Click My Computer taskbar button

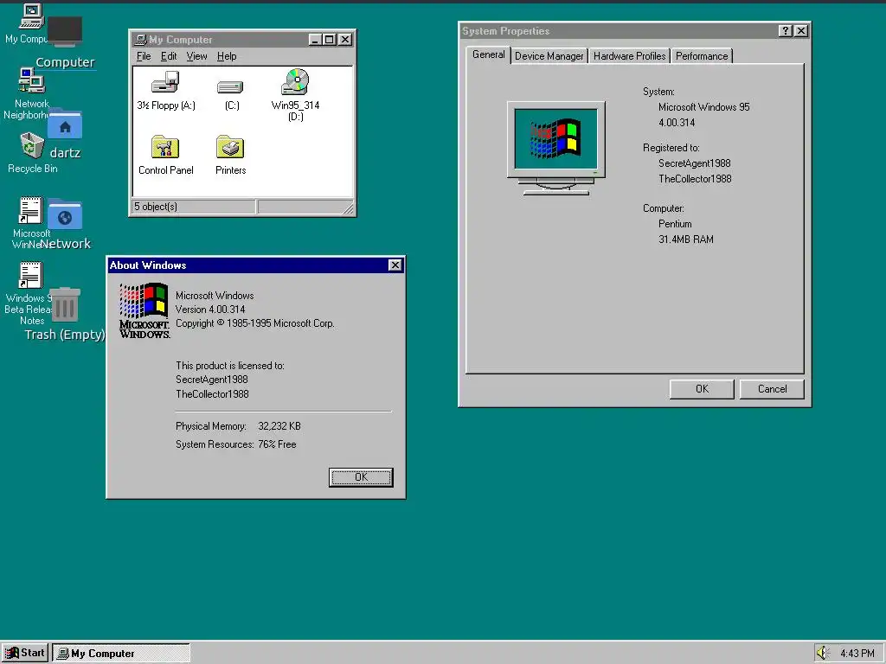click(x=121, y=654)
